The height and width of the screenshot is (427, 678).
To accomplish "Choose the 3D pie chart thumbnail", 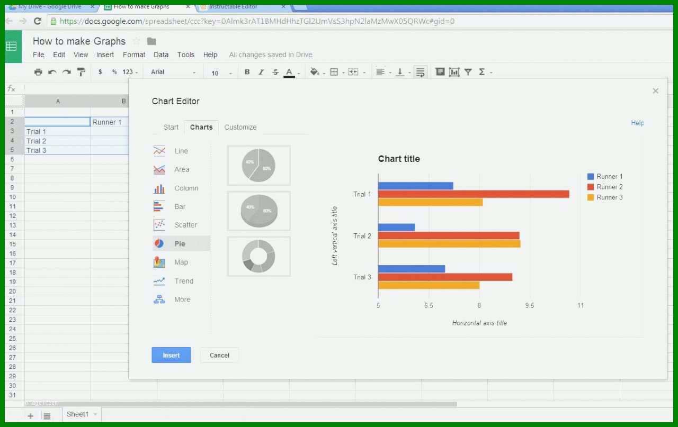I will [x=258, y=211].
